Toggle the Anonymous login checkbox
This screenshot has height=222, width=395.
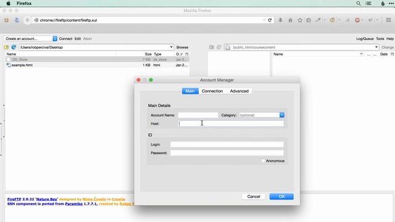point(264,160)
